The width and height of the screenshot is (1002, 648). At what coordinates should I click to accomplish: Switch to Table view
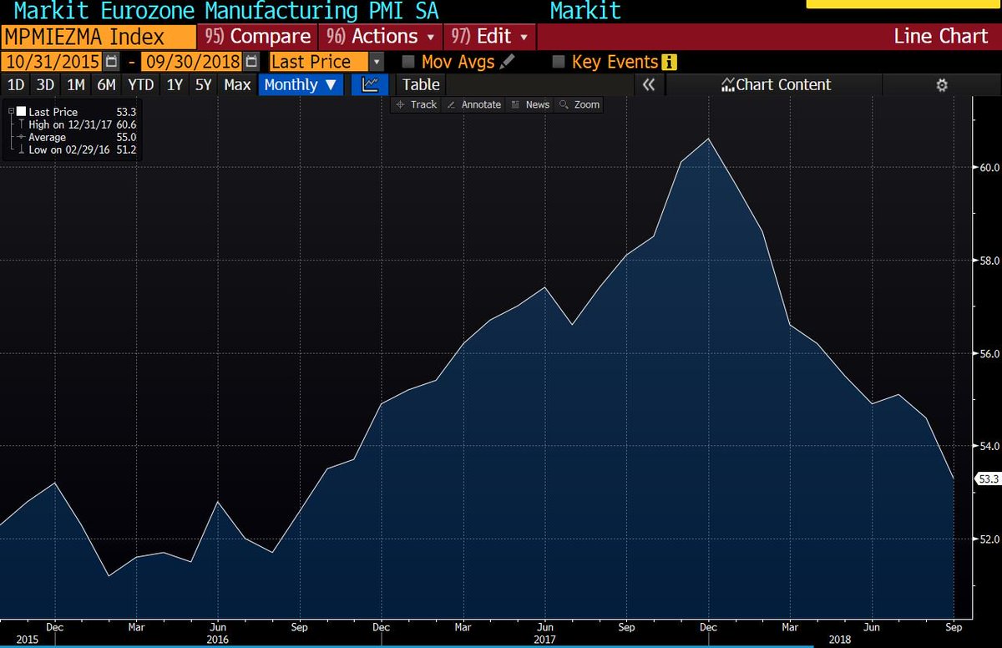pyautogui.click(x=421, y=84)
